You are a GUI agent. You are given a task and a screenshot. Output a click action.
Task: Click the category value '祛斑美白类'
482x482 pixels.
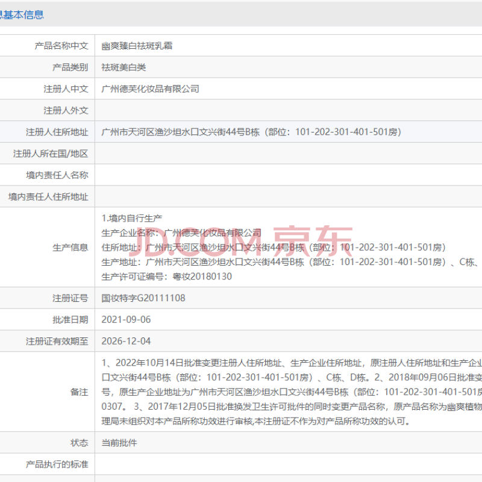[x=124, y=67]
